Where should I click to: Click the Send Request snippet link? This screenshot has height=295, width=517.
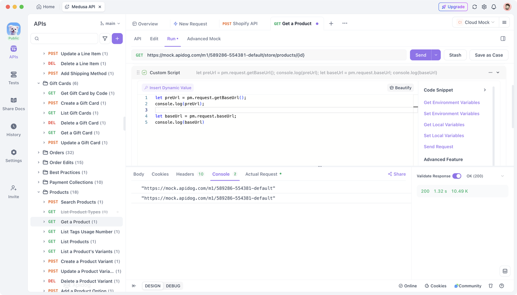point(438,147)
